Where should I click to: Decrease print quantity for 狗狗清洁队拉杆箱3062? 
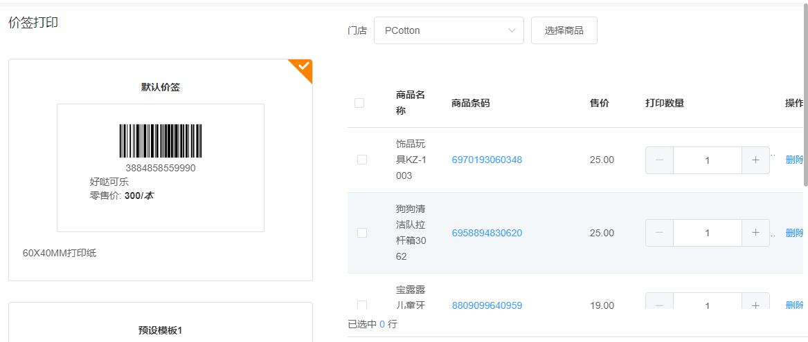pyautogui.click(x=660, y=233)
